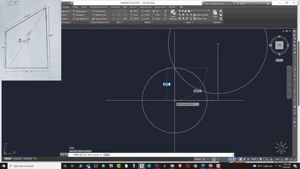
Task: Select the Fillet tool
Action: coord(156,15)
